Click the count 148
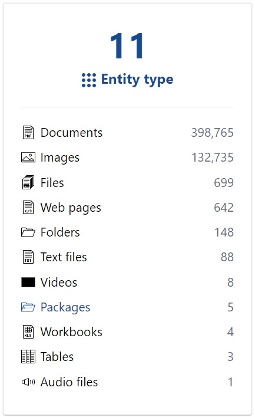The width and height of the screenshot is (255, 417). pos(224,232)
